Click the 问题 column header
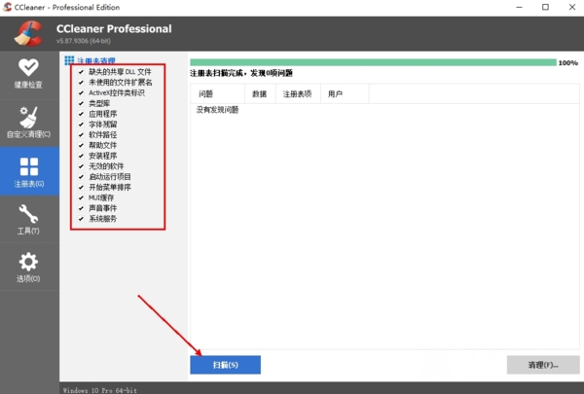 217,93
